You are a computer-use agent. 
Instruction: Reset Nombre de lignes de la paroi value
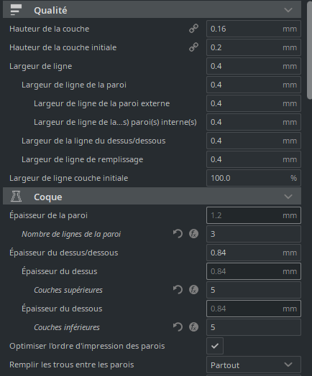point(178,234)
